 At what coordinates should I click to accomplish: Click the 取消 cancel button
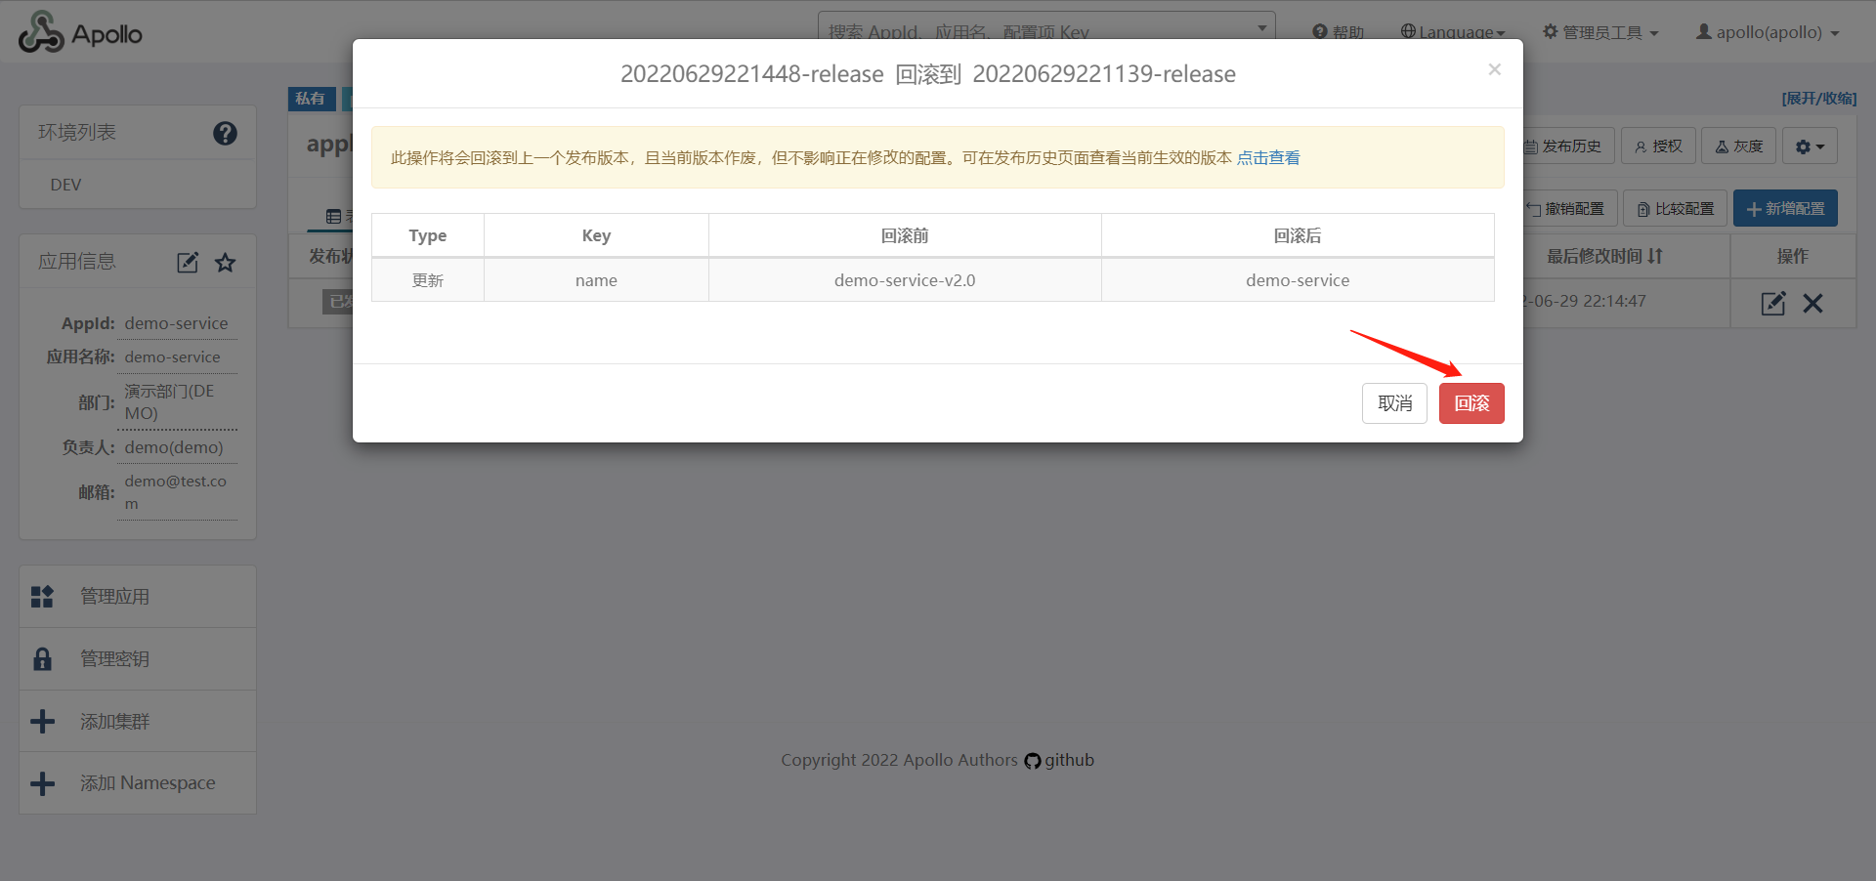coord(1394,403)
